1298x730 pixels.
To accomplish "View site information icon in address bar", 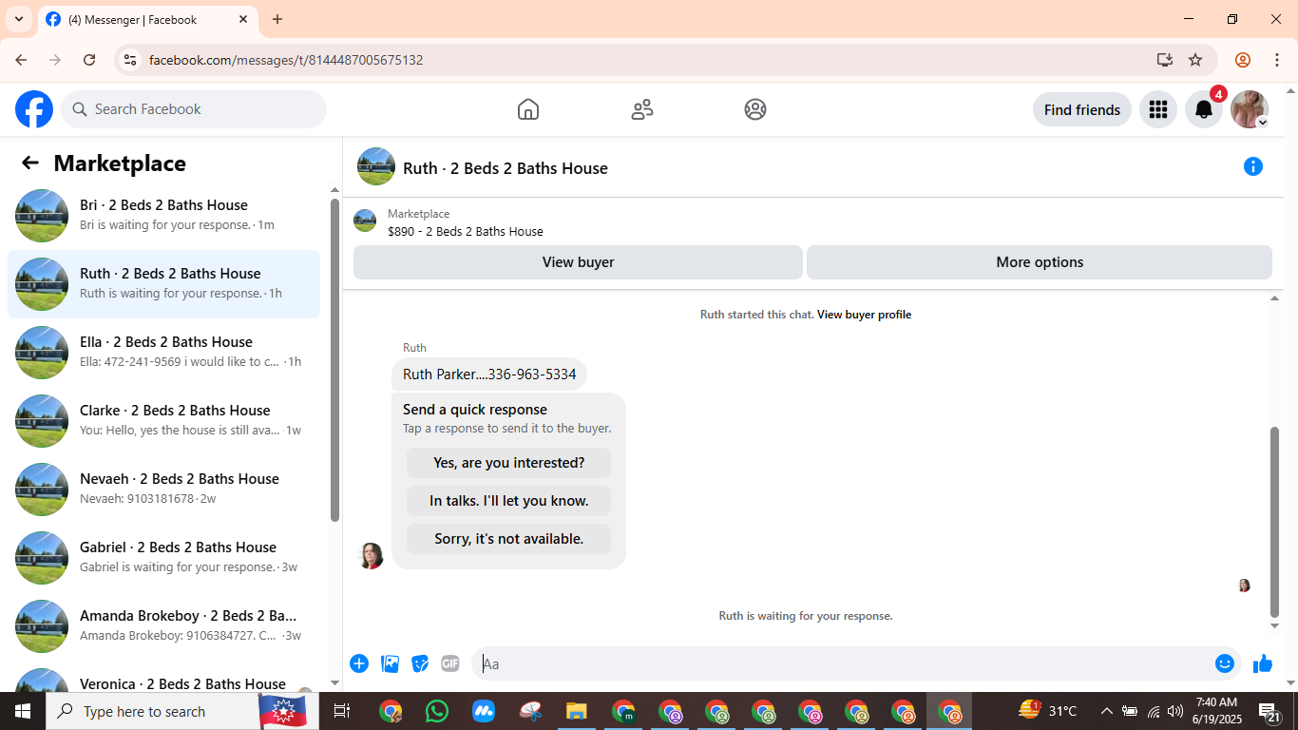I will (x=131, y=60).
